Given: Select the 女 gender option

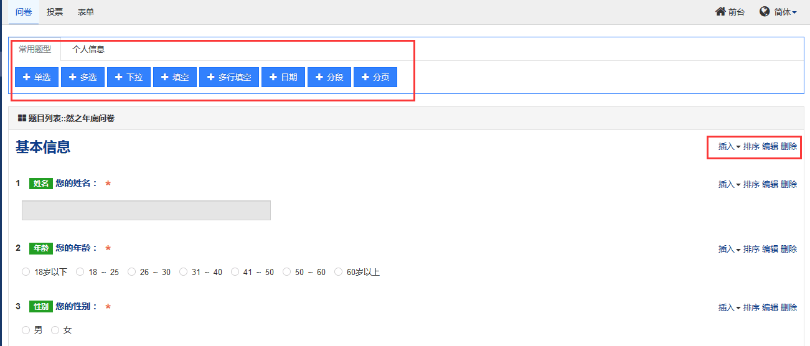Looking at the screenshot, I should pos(55,330).
